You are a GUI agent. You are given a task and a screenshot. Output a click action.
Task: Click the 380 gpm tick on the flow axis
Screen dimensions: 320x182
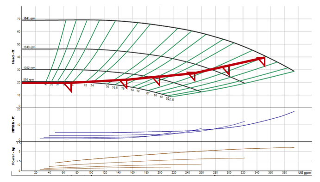(x=284, y=173)
